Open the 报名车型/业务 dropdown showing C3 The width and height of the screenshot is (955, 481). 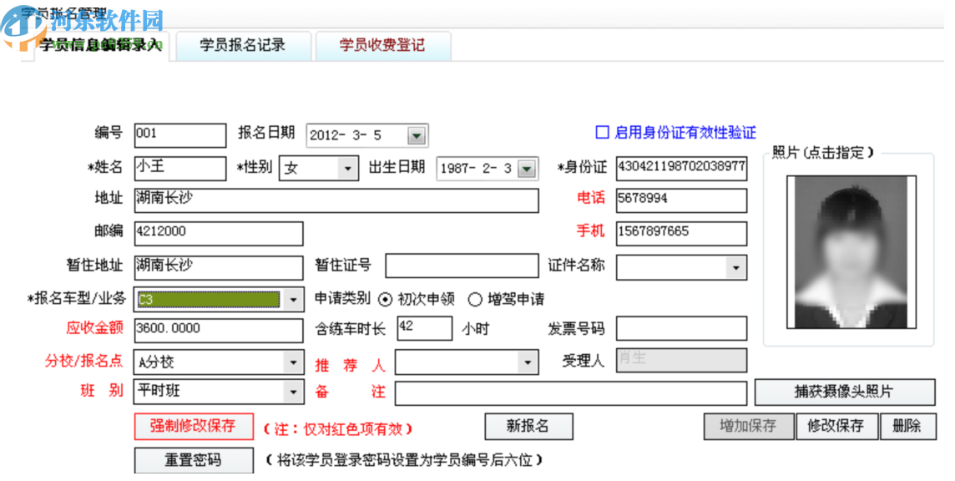[x=294, y=298]
